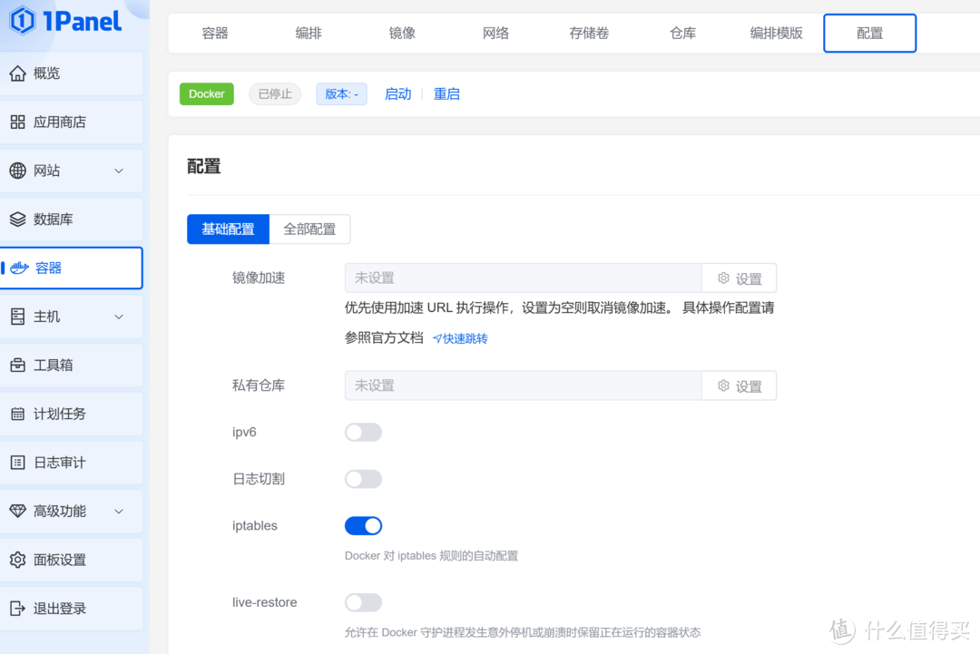Toggle the live-restore switch

[363, 602]
